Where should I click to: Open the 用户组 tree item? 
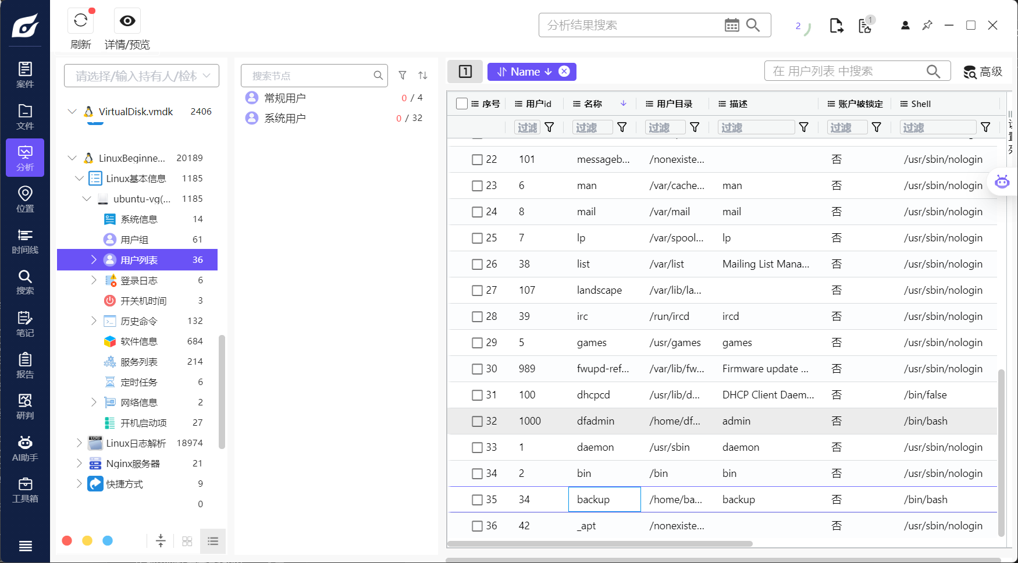pos(134,239)
